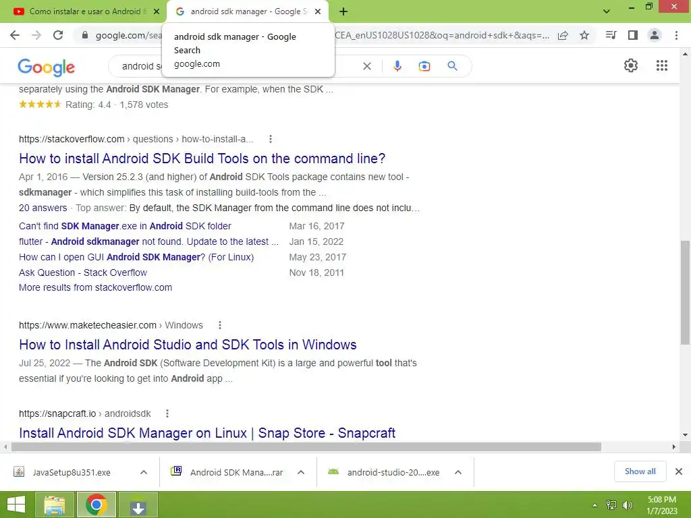This screenshot has height=518, width=691.
Task: Go forward with the forward arrow
Action: [36, 35]
